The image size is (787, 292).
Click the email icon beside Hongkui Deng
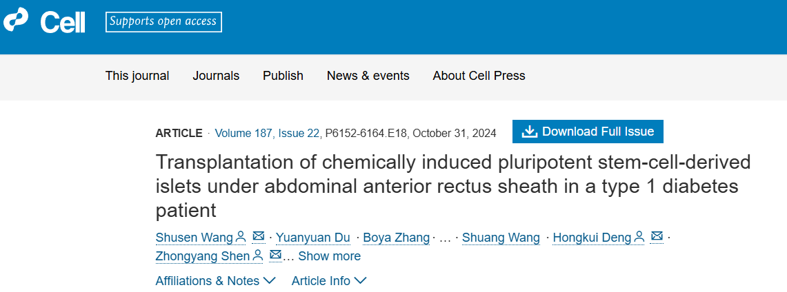[x=657, y=237]
